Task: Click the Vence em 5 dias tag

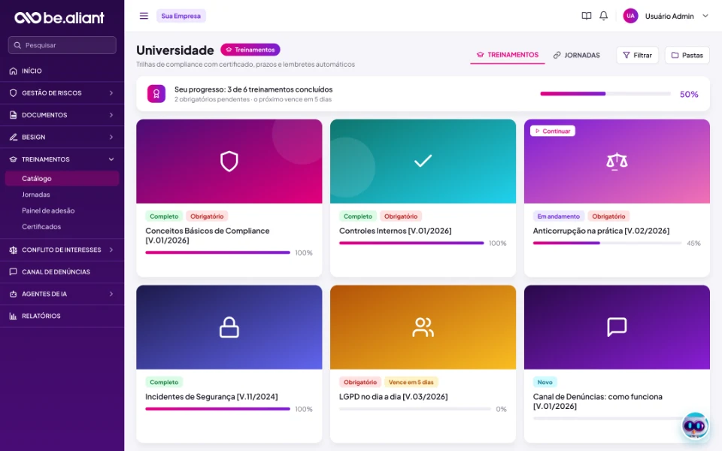Action: point(411,382)
